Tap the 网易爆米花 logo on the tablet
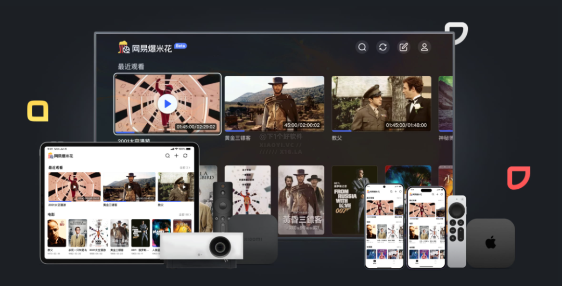The width and height of the screenshot is (562, 286). (x=60, y=156)
